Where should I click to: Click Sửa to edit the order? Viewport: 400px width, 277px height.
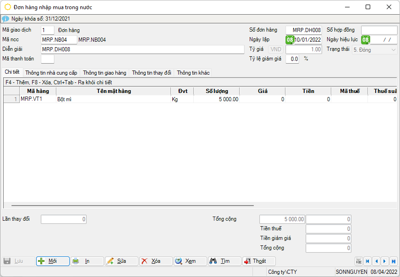121,261
